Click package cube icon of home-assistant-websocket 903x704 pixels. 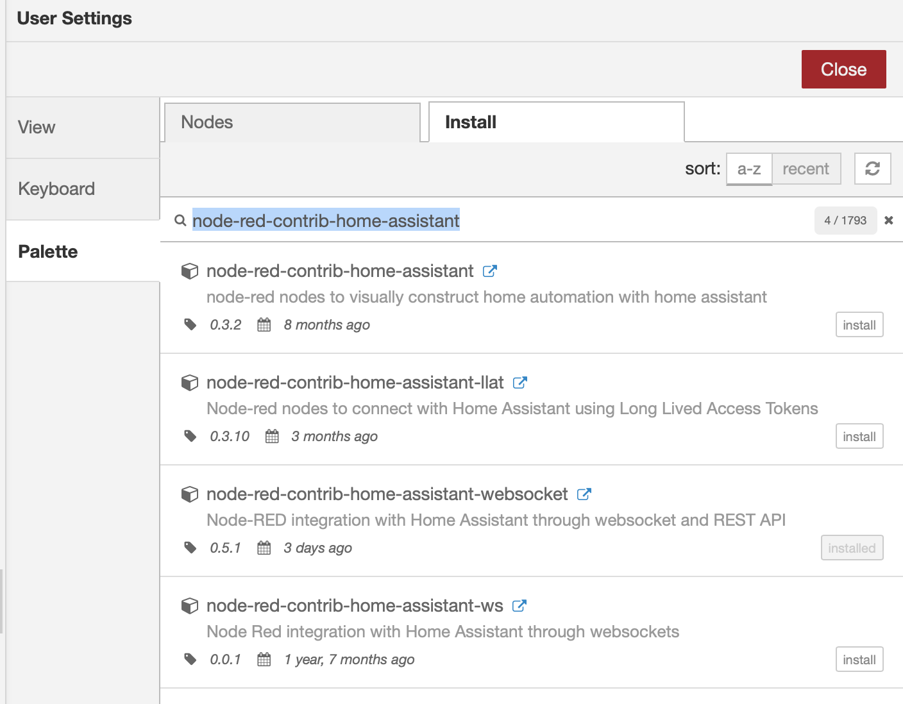pos(190,494)
